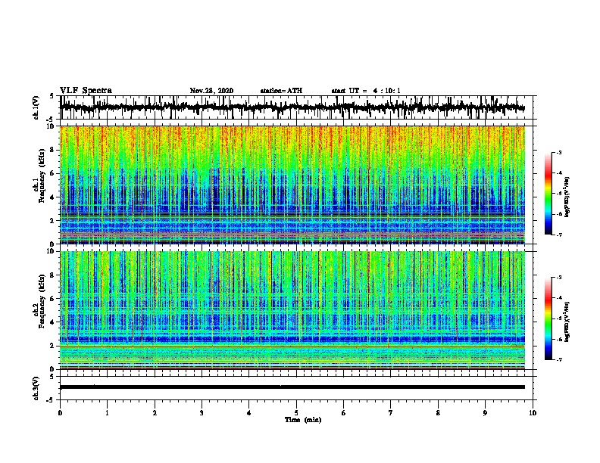Click the '9' tick label on time axis
The image size is (600, 463).
pyautogui.click(x=485, y=413)
